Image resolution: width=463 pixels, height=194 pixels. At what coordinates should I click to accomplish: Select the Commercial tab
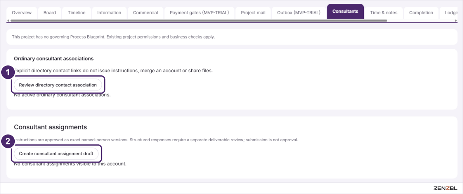coord(146,13)
